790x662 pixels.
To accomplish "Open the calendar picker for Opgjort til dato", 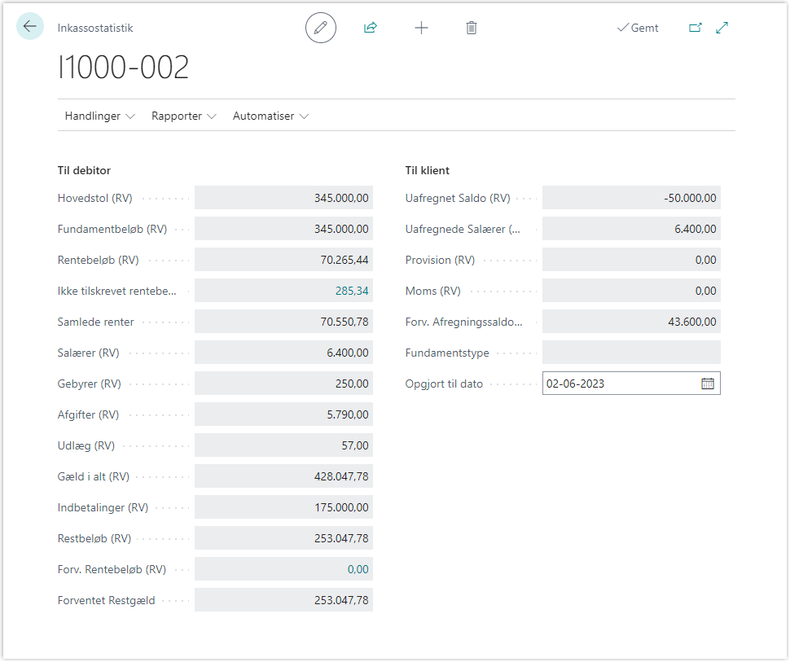I will point(707,384).
